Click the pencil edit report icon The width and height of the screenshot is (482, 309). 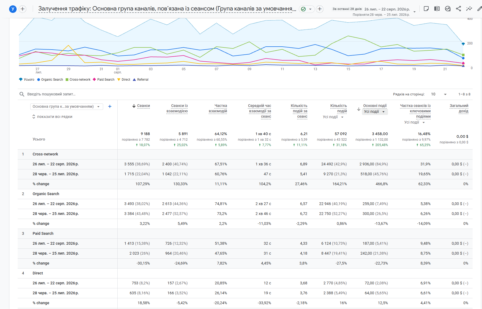pos(479,9)
